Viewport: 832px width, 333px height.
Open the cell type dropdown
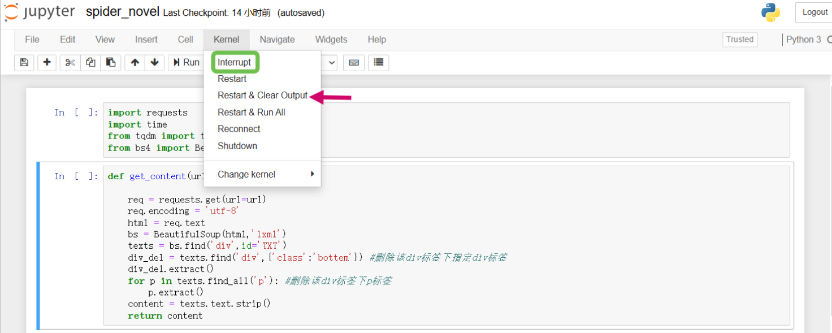click(331, 63)
